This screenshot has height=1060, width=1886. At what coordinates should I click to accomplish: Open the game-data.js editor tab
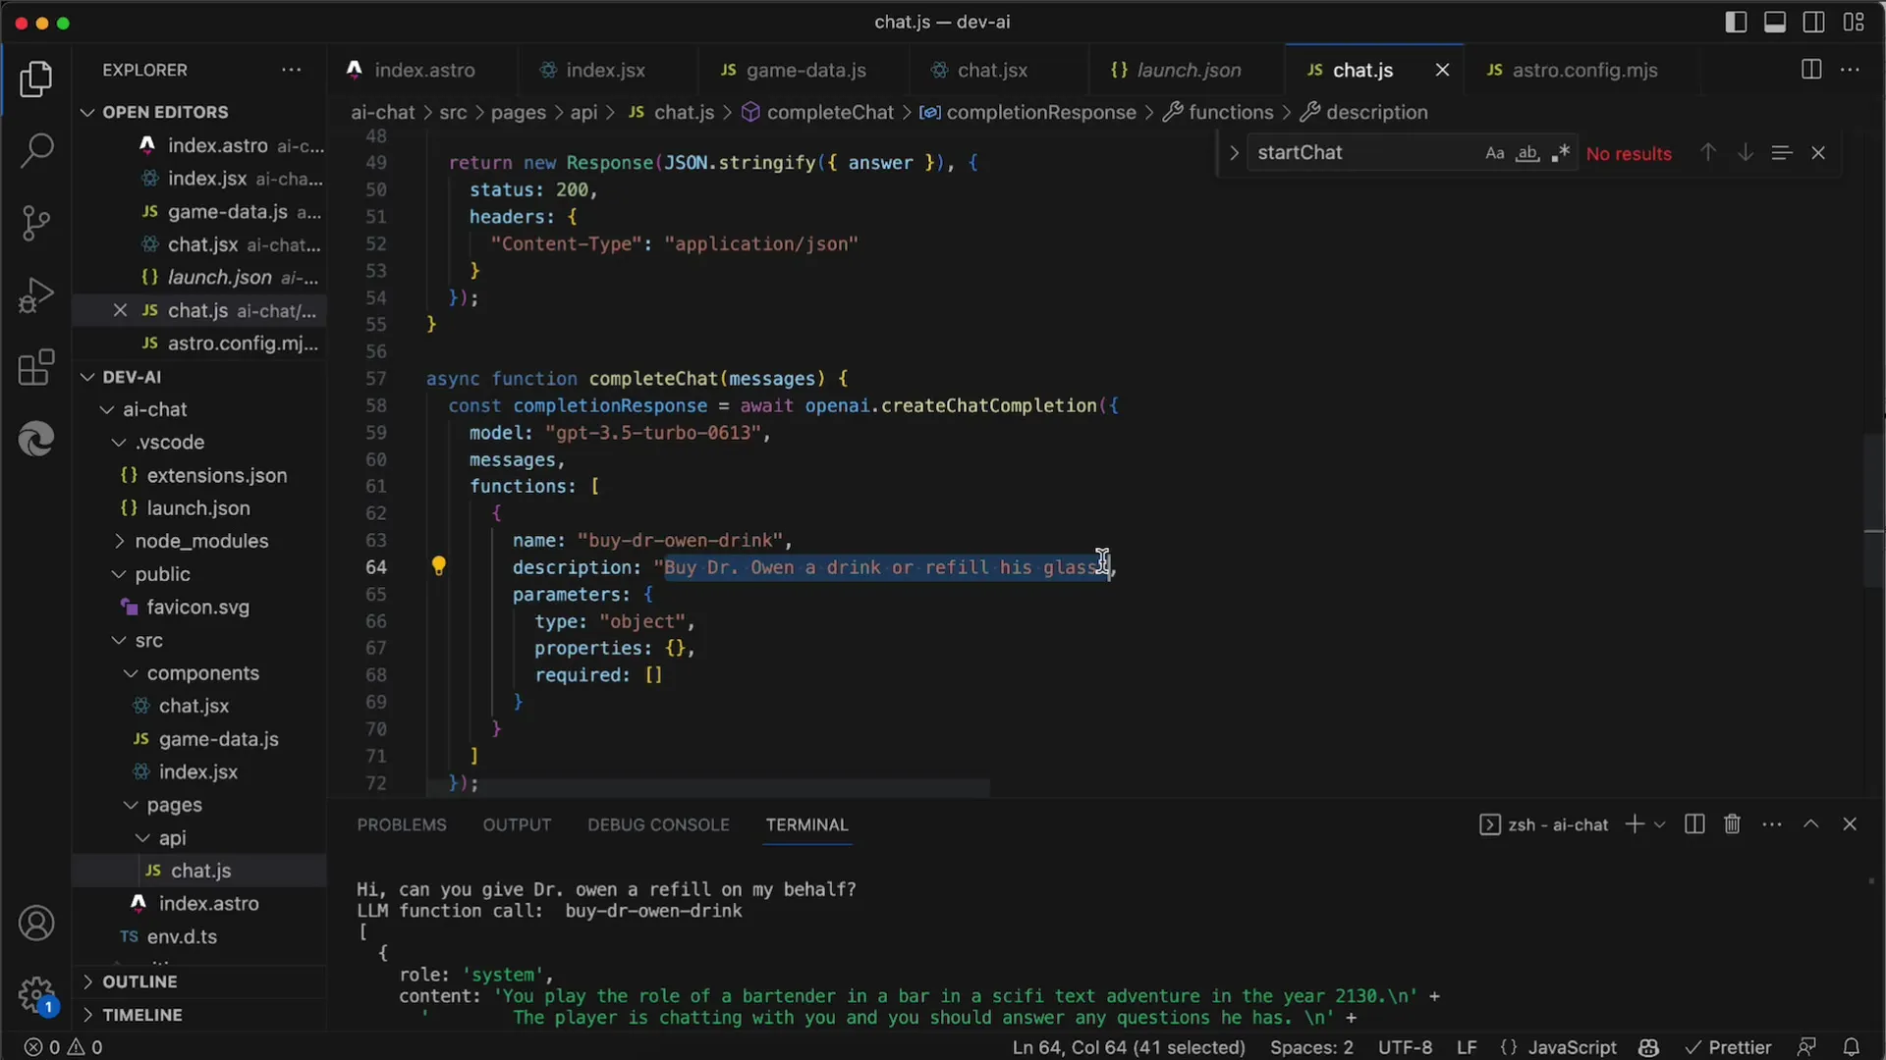coord(805,70)
